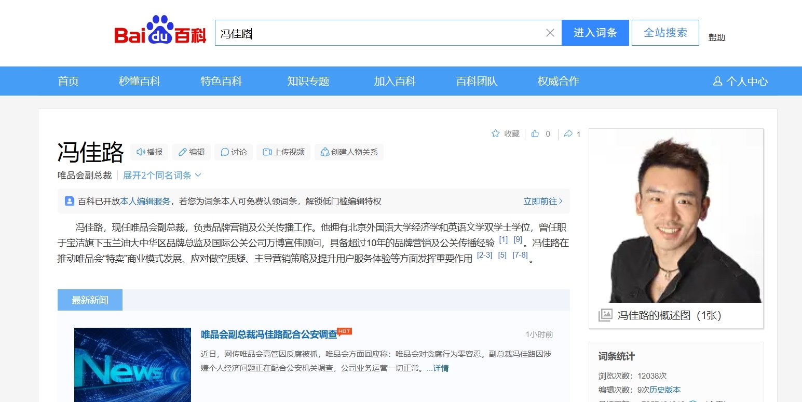This screenshot has height=402, width=802.
Task: Toggle the thumbs-up like icon
Action: [x=535, y=134]
